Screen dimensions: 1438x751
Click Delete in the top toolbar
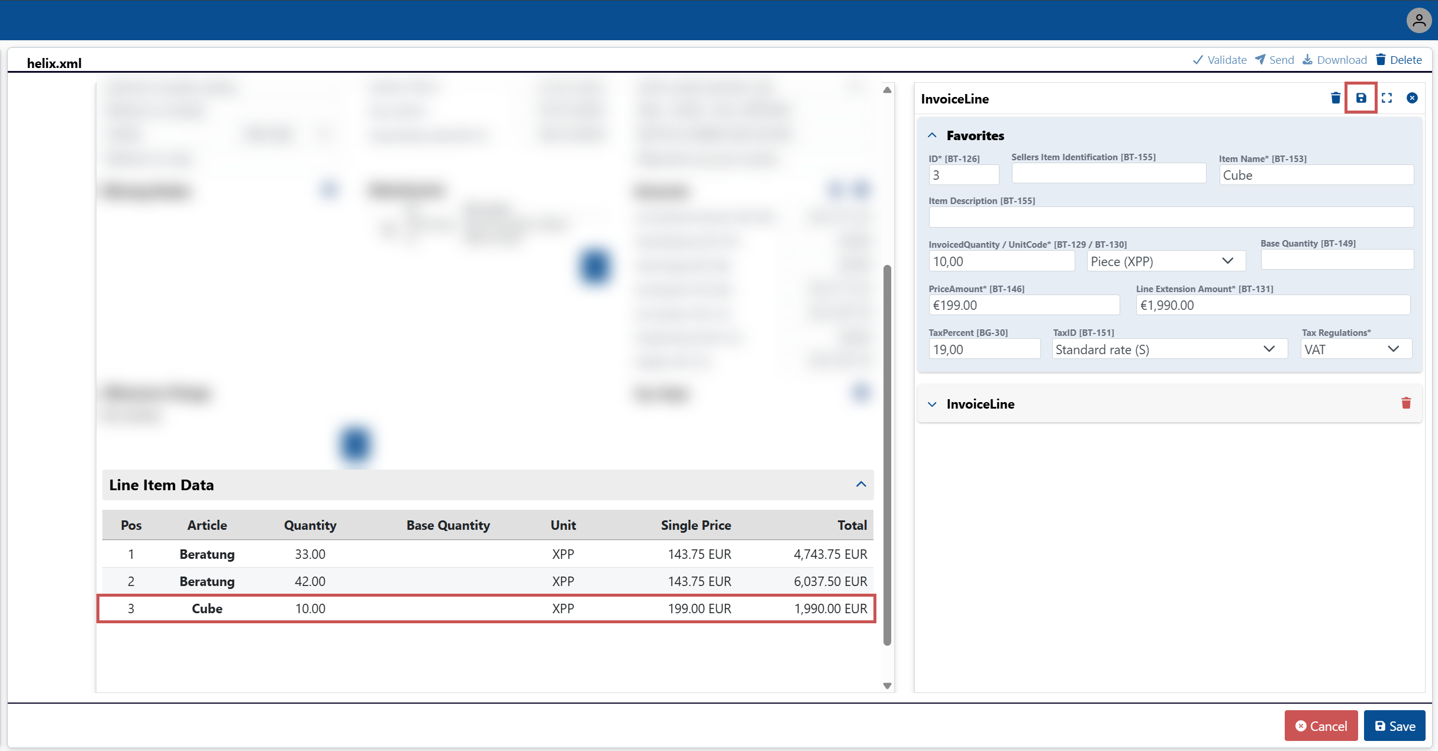tap(1398, 60)
